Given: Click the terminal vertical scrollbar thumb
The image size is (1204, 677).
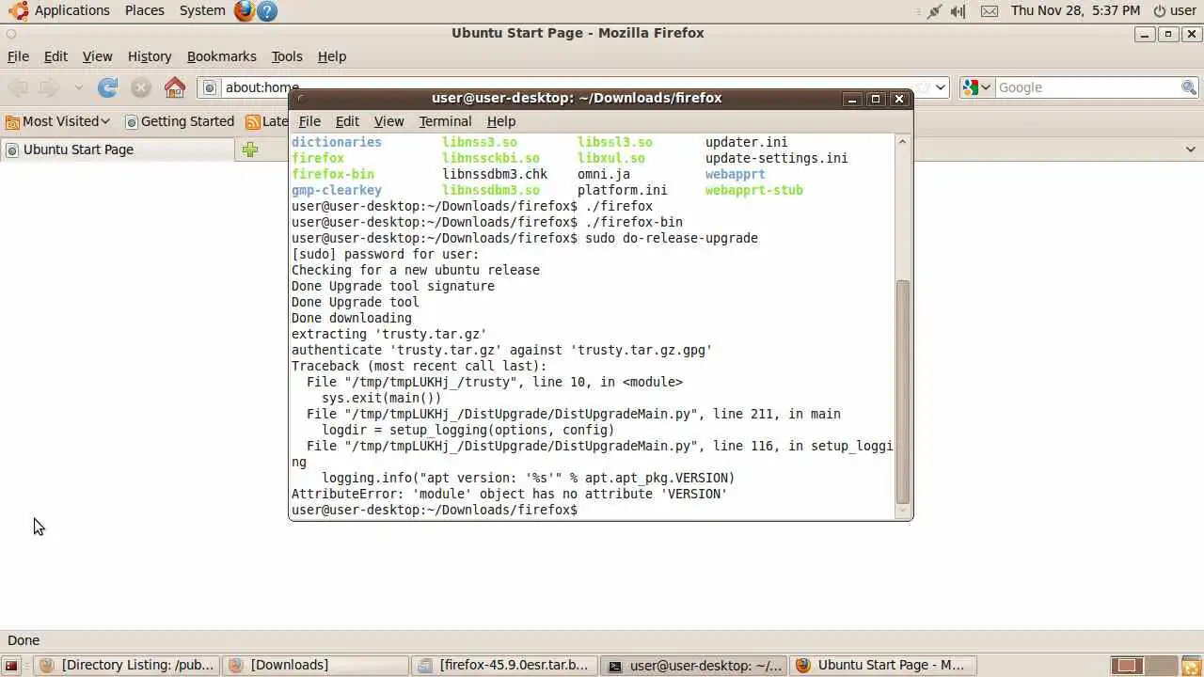Looking at the screenshot, I should tap(903, 391).
